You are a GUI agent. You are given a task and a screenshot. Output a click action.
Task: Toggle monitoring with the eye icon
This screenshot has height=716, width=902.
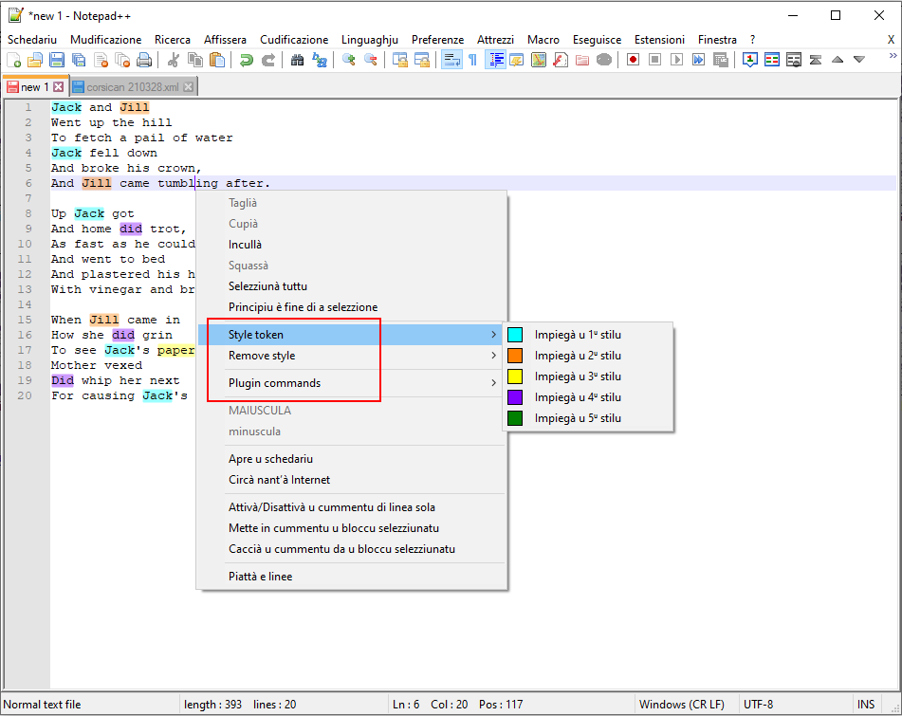(x=603, y=59)
